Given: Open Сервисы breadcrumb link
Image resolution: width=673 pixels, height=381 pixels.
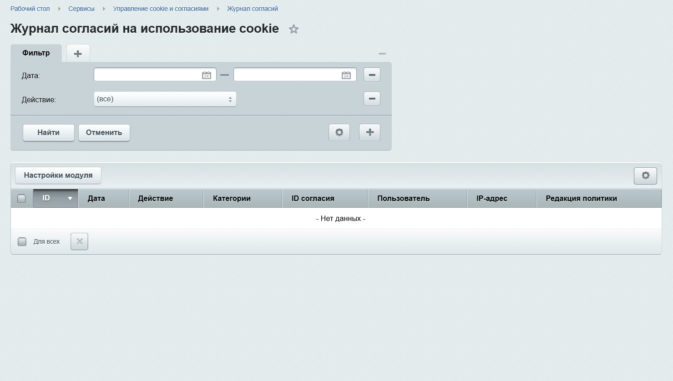Looking at the screenshot, I should [81, 9].
